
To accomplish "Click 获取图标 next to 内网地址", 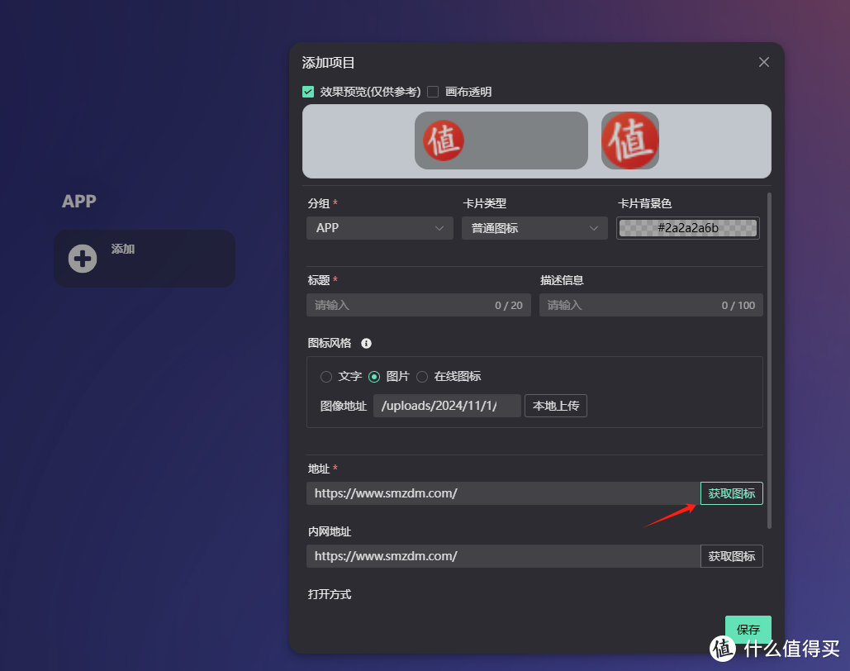I will click(731, 556).
